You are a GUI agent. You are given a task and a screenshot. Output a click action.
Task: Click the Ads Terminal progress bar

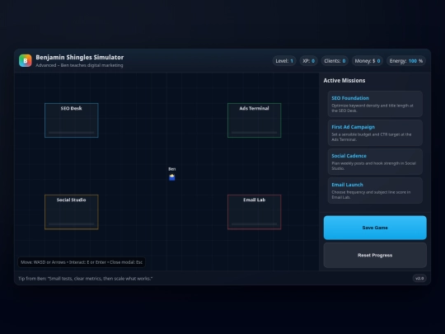(x=255, y=132)
